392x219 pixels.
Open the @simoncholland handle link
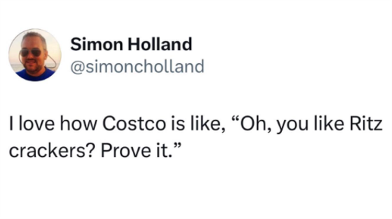tap(137, 66)
